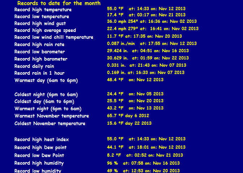Select the '11.7 °F at: 17:35' value

click(x=126, y=36)
